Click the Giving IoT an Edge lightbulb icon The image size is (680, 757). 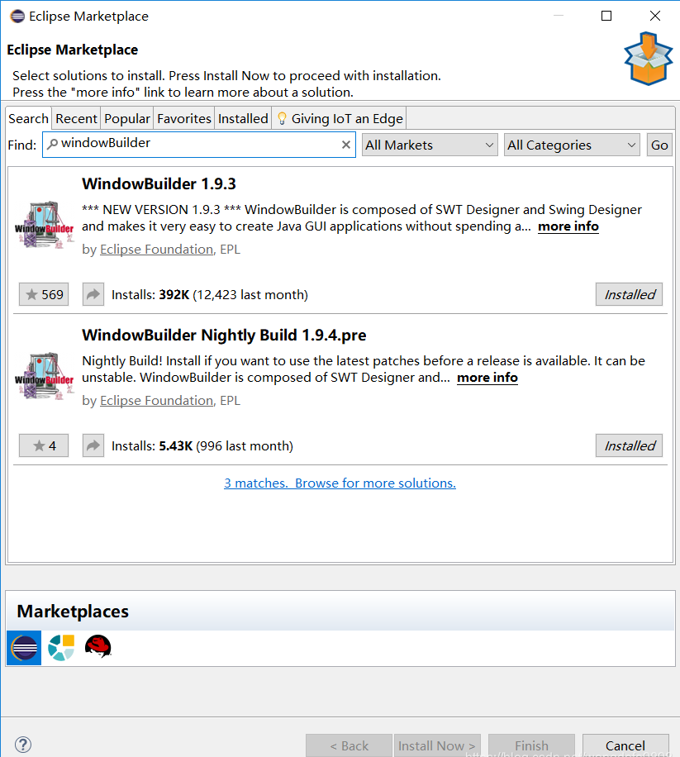pyautogui.click(x=282, y=118)
